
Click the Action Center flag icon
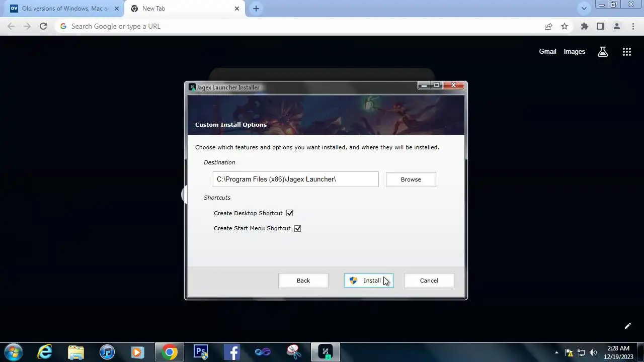click(569, 352)
